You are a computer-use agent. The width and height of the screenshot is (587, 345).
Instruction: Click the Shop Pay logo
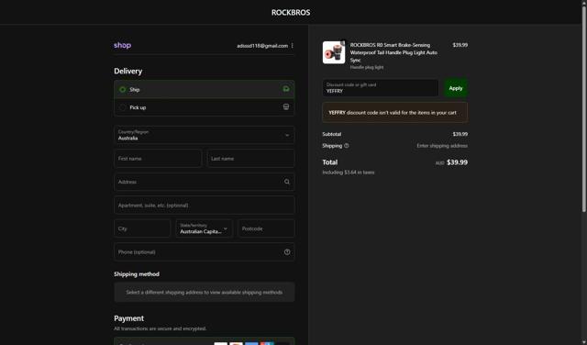click(x=122, y=45)
